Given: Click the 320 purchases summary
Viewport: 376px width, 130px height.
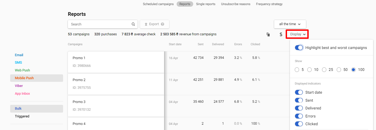Looking at the screenshot, I should point(106,34).
